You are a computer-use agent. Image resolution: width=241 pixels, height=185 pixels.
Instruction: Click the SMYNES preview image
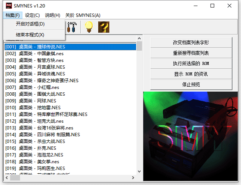tap(191, 136)
